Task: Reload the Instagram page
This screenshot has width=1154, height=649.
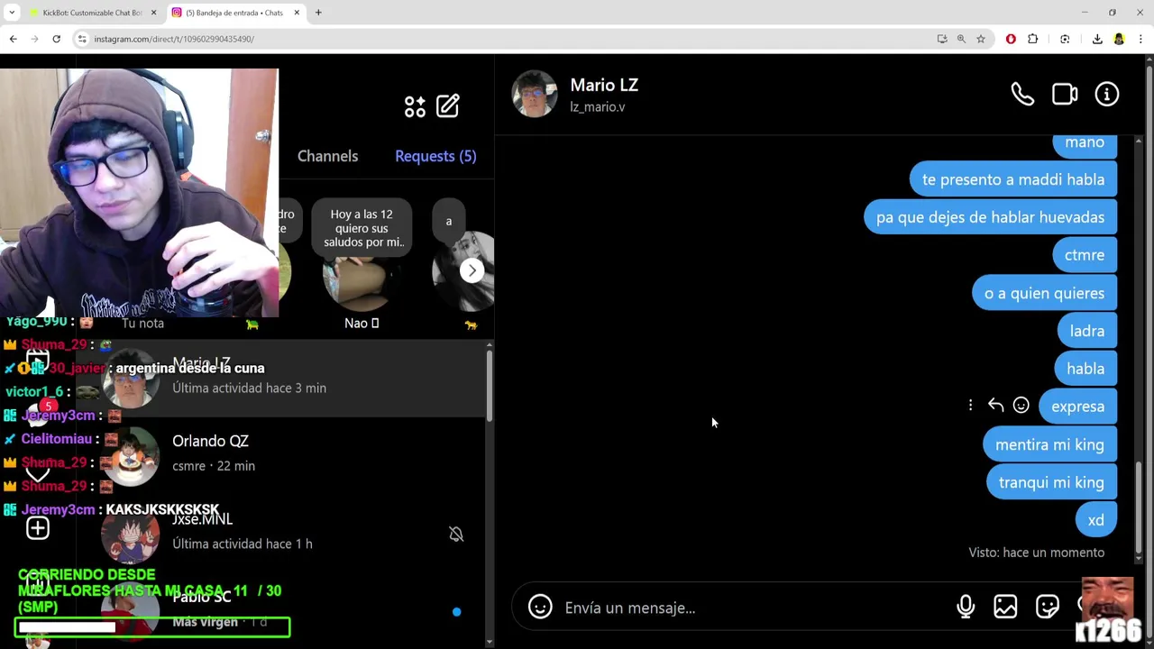Action: pyautogui.click(x=56, y=39)
